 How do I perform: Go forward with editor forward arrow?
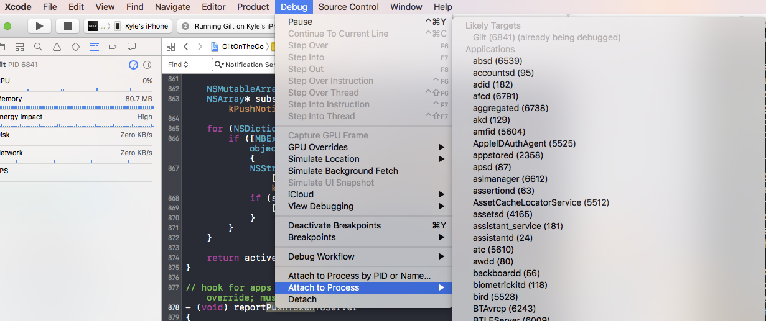(200, 47)
